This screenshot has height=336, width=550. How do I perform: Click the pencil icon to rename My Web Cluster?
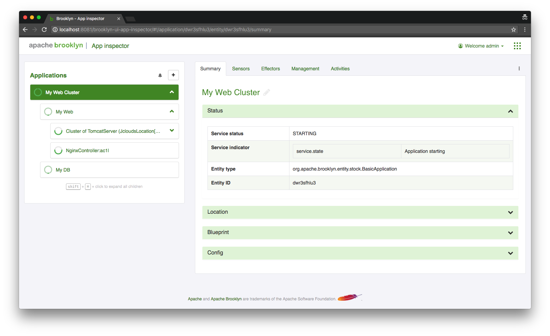tap(267, 92)
